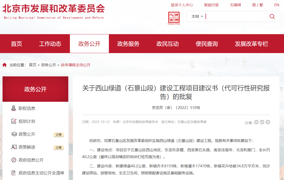Screen dimensions: 284x180
Task: Open the 本网 search scope dropdown
Action: [x=197, y=17]
